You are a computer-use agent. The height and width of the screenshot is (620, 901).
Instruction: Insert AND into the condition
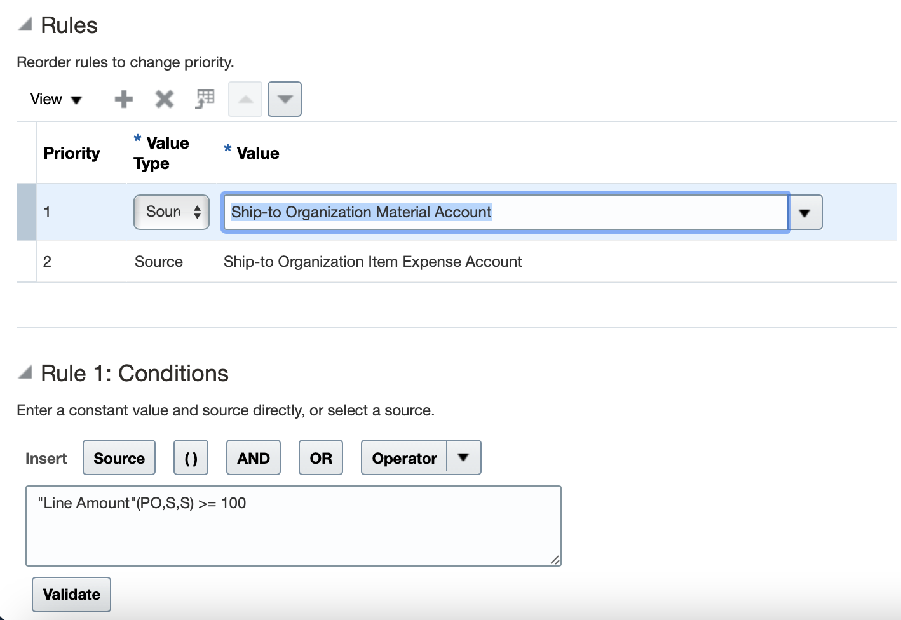[254, 458]
